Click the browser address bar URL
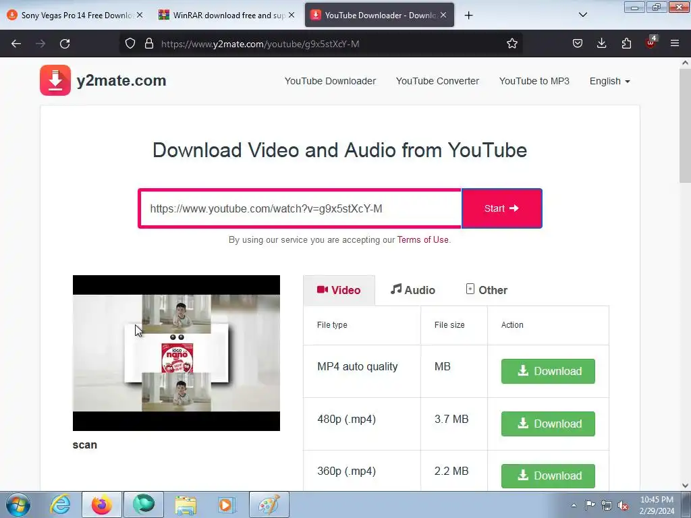Viewport: 691px width, 518px height. pos(260,44)
